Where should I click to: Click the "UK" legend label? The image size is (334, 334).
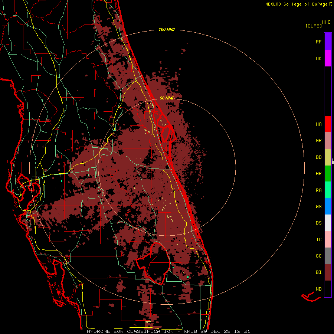click(x=318, y=58)
